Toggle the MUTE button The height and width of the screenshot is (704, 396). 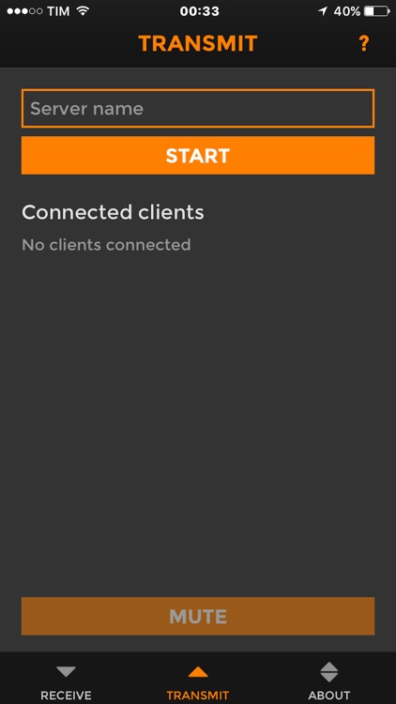tap(198, 616)
